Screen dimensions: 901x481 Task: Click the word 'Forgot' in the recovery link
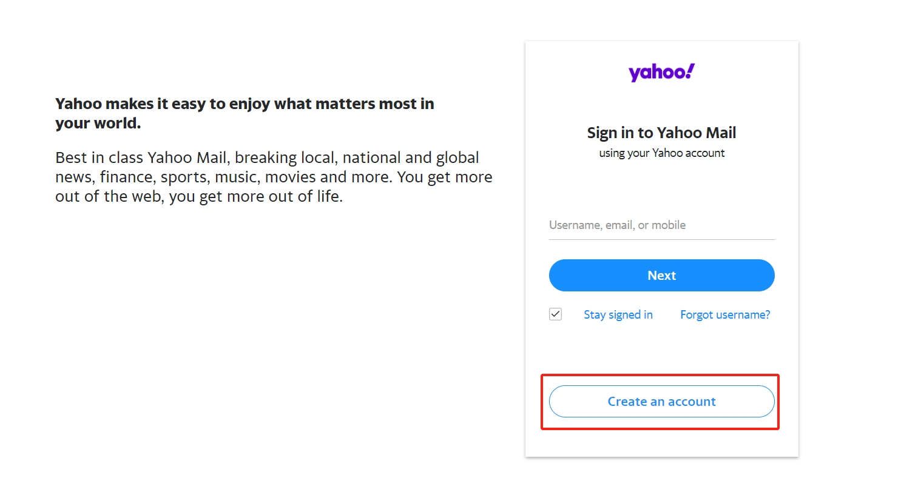pyautogui.click(x=697, y=314)
